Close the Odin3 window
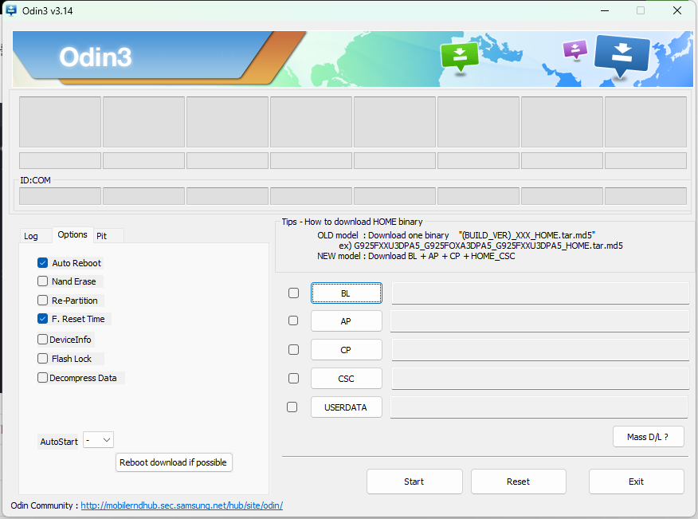Viewport: 698px width, 519px height. 677,10
